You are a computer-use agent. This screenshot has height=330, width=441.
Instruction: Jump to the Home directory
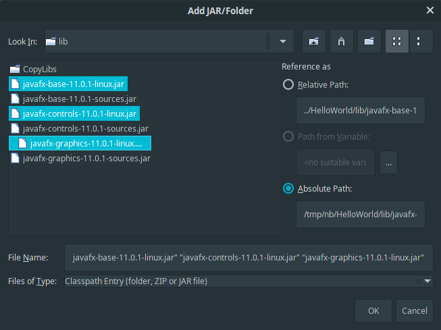(341, 41)
